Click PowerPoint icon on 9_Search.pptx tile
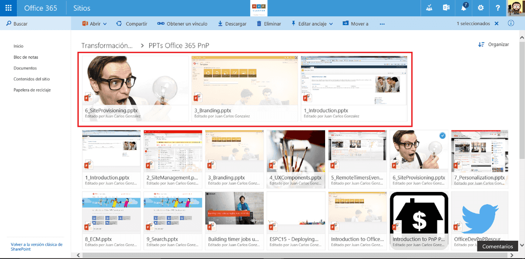The height and width of the screenshot is (259, 525). [x=151, y=226]
